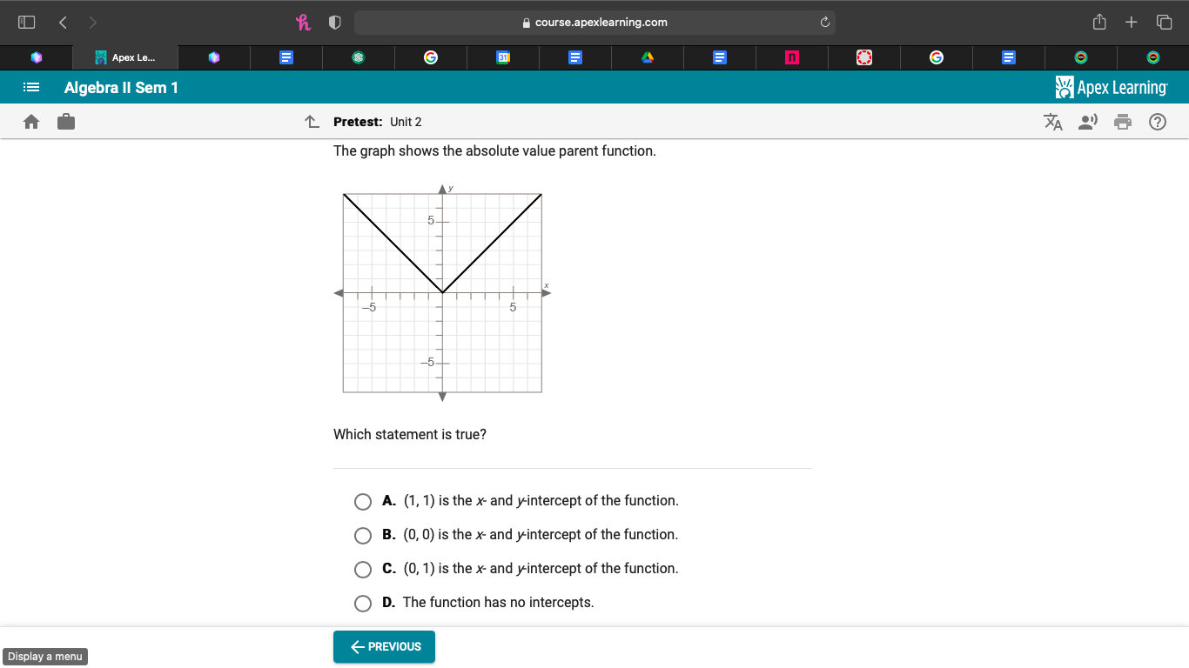Print the page using printer icon
Image resolution: width=1189 pixels, height=668 pixels.
click(1123, 122)
